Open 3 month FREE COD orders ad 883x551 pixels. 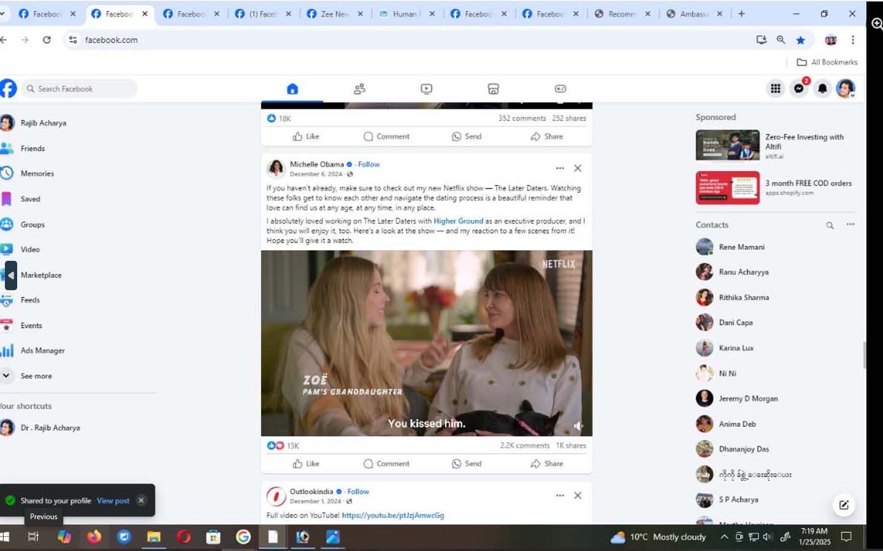point(776,187)
